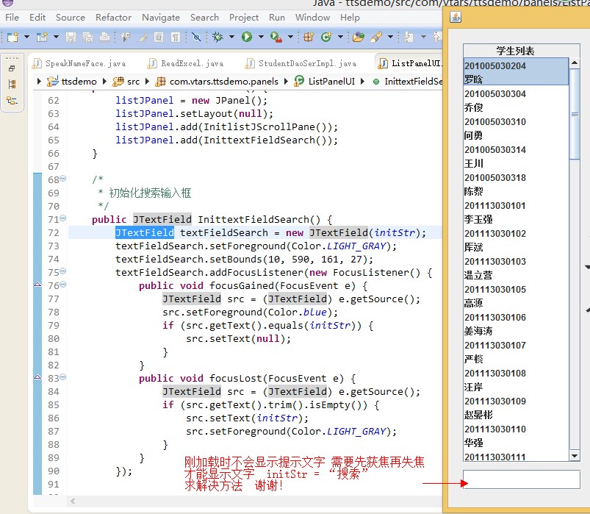Click the New Java Class icon
Viewport: 590px width, 514px height.
325,37
